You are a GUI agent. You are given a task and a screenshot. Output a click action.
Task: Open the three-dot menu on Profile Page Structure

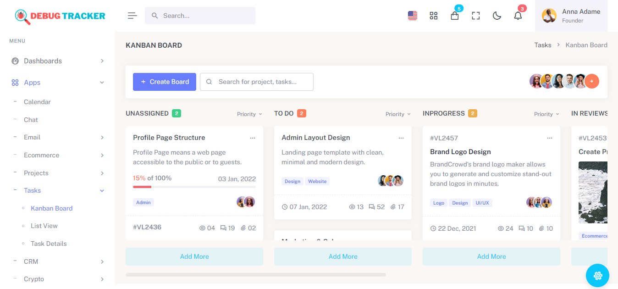tap(253, 138)
